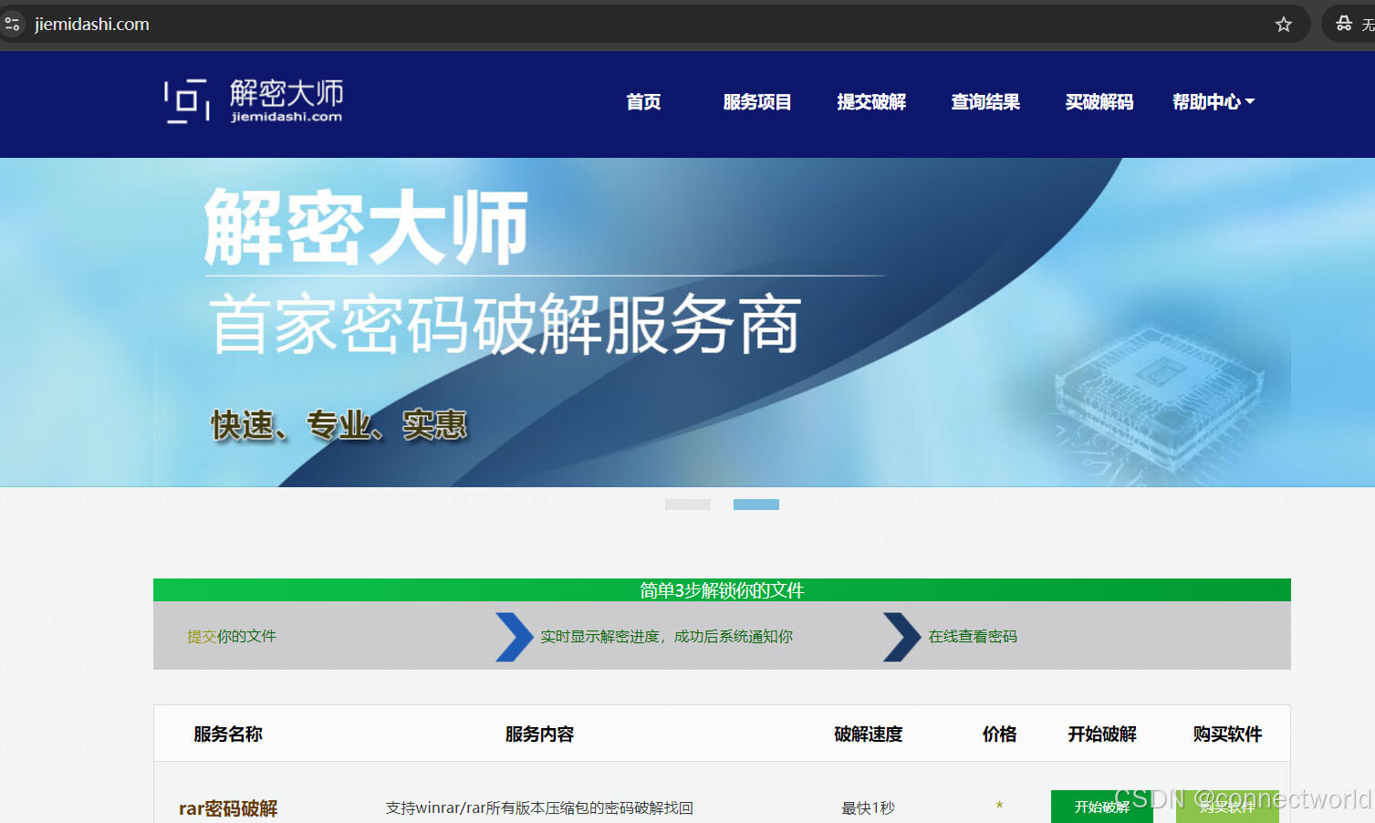Select the first carousel slide indicator
This screenshot has height=823, width=1375.
click(x=688, y=505)
